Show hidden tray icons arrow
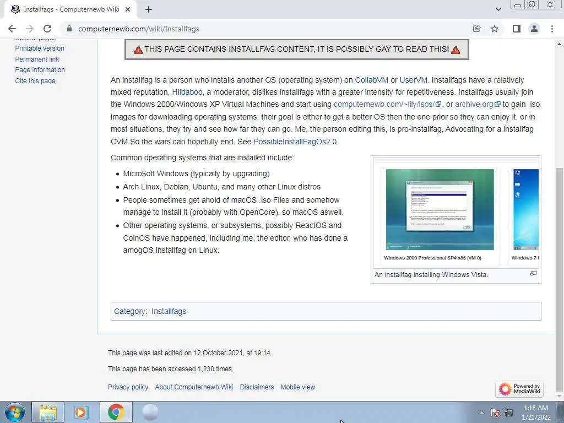The width and height of the screenshot is (564, 423). click(x=481, y=413)
